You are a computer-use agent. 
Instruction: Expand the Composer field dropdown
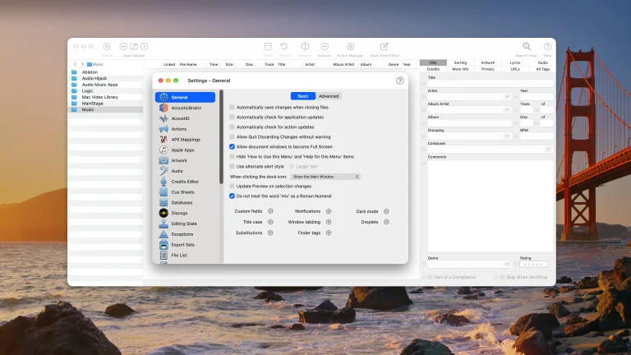[548, 149]
